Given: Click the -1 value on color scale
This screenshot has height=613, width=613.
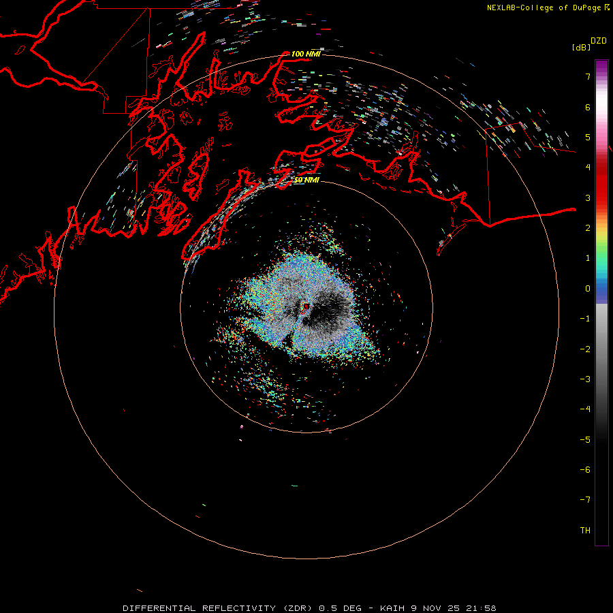Looking at the screenshot, I should coord(585,319).
